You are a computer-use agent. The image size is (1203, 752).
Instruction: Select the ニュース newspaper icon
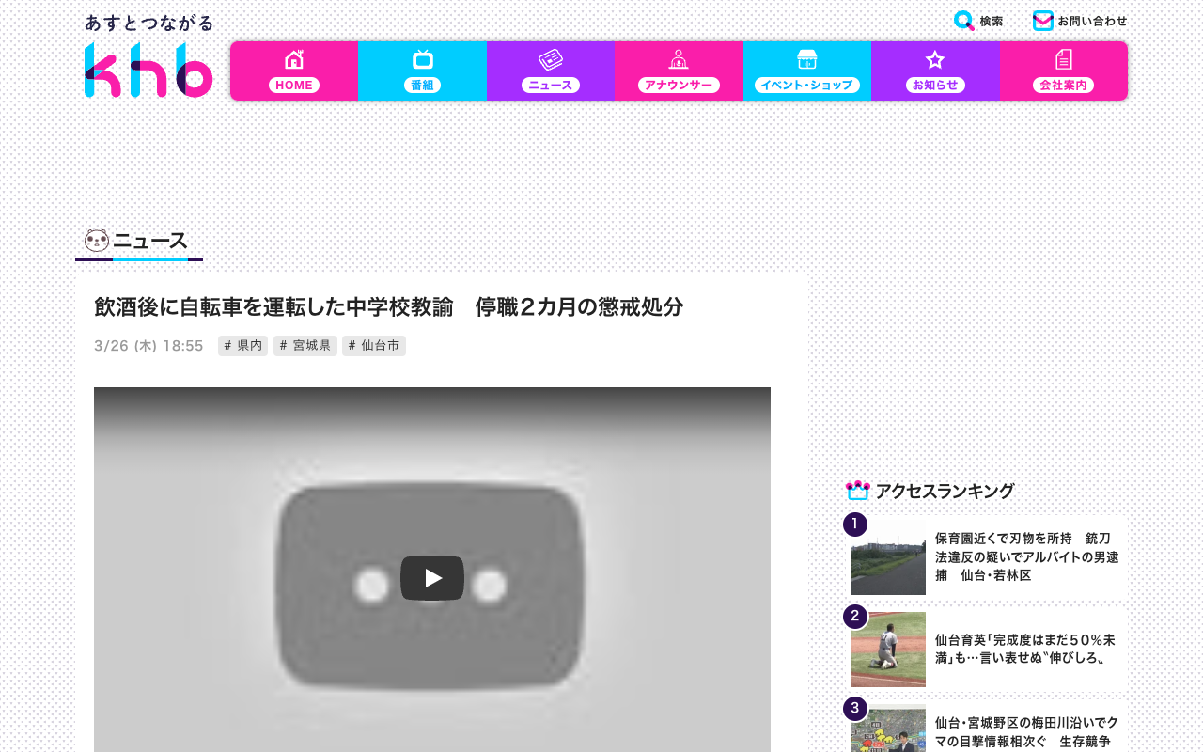(551, 59)
